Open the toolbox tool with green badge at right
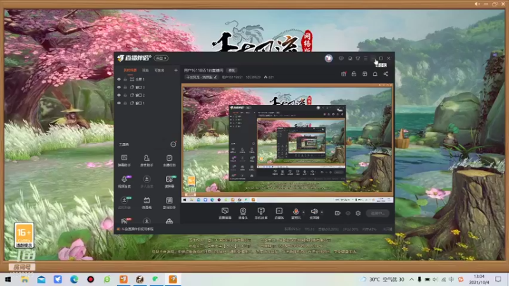The width and height of the screenshot is (509, 286). click(169, 182)
